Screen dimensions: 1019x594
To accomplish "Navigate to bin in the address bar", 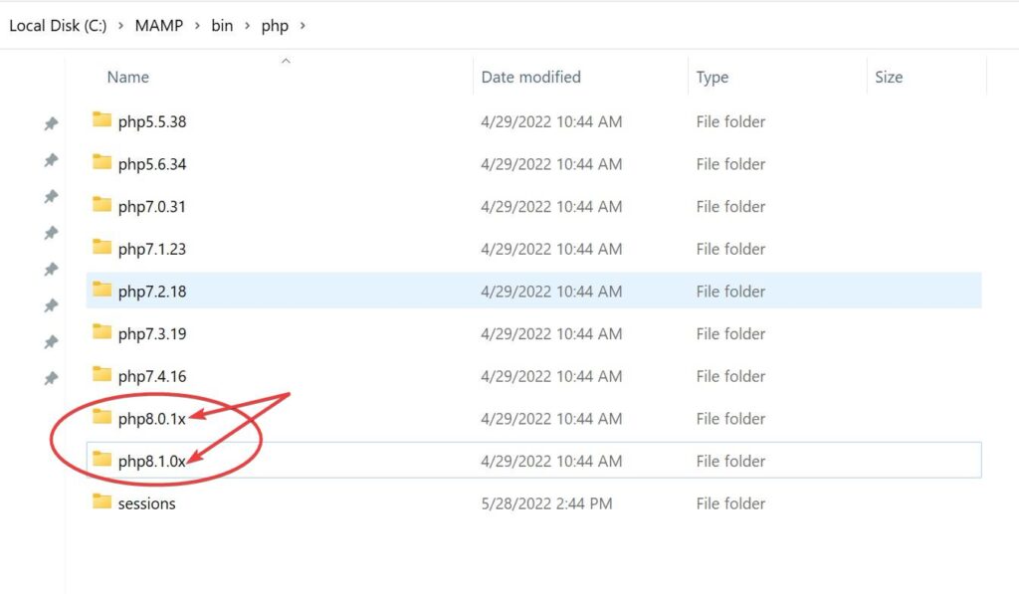I will coord(222,25).
